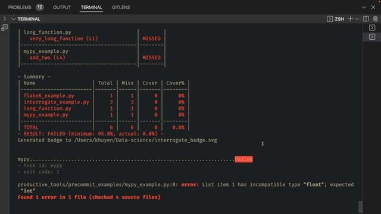Select the first terminal instance in list
Screen dimensions: 381x214
point(372,28)
